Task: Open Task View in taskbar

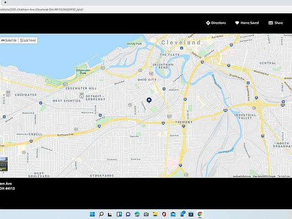Action: click(110, 214)
